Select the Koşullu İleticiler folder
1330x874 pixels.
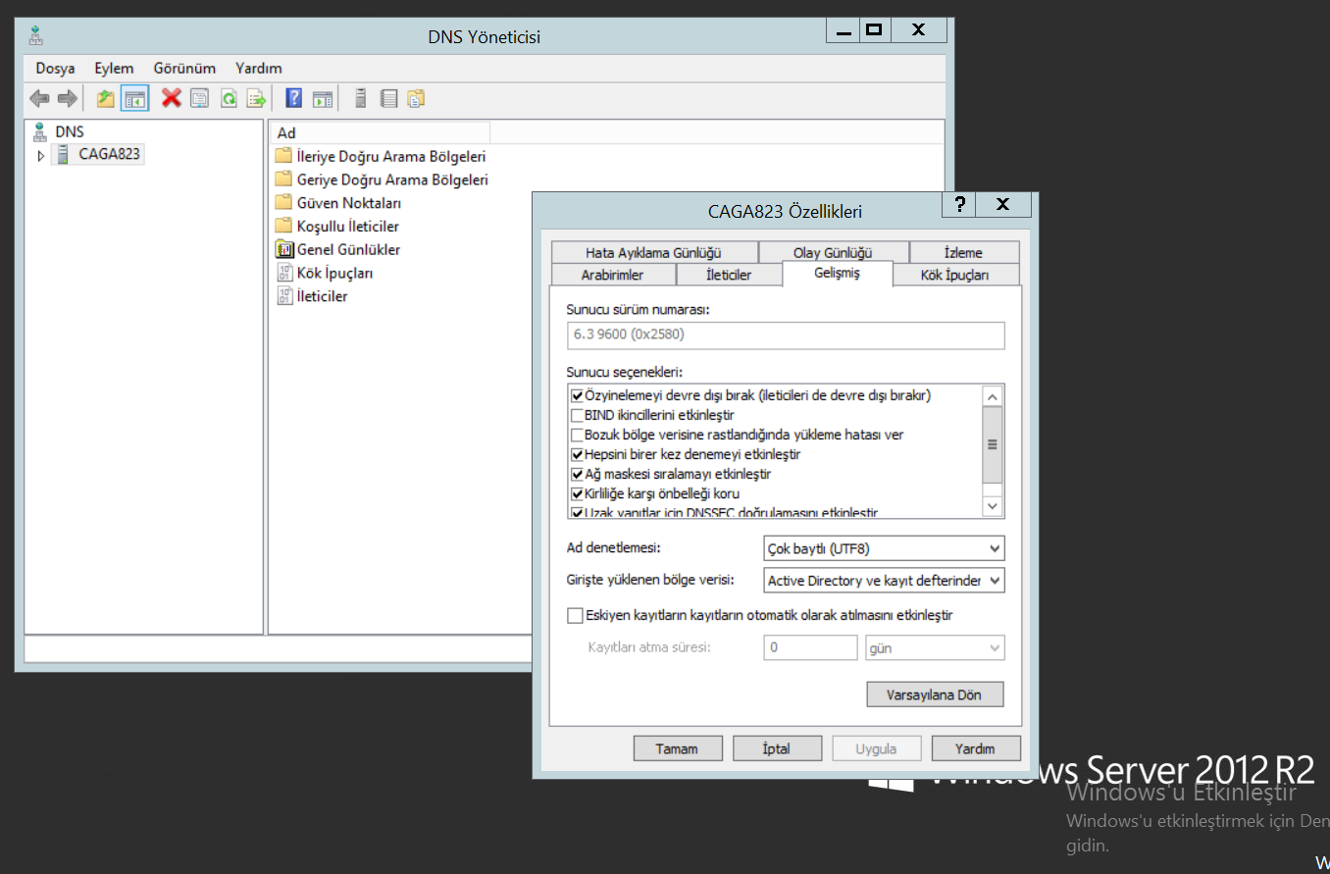337,227
